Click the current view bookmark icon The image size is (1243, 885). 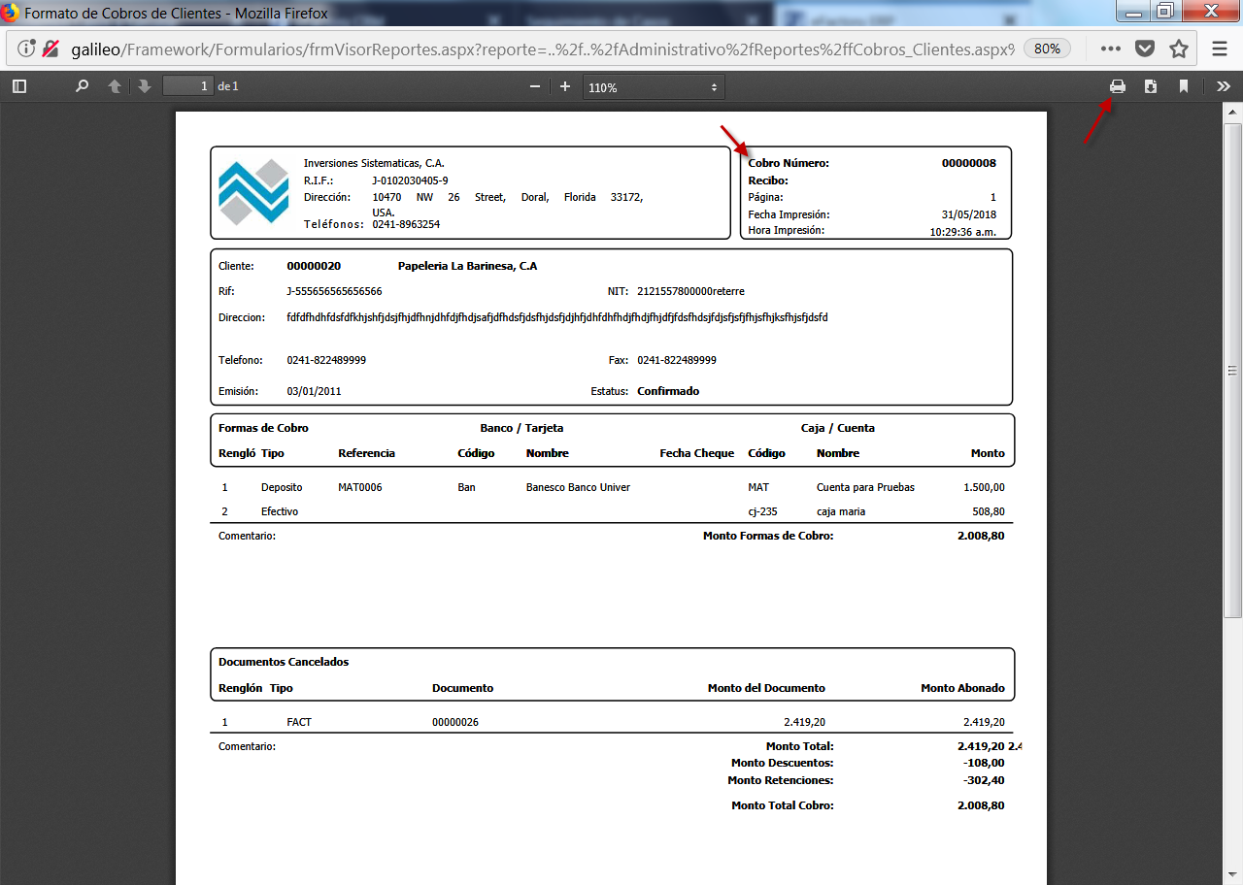(x=1184, y=86)
